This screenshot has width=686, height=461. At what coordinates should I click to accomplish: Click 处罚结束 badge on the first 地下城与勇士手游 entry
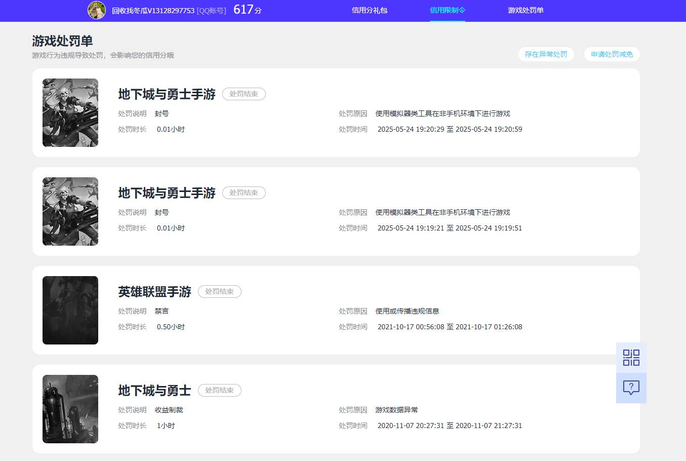(244, 94)
